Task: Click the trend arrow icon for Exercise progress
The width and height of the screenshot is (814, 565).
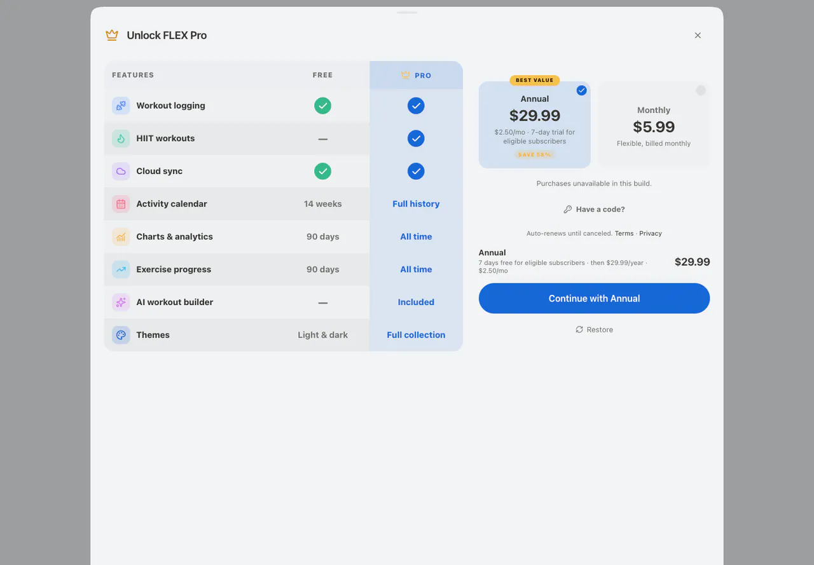Action: [x=121, y=269]
